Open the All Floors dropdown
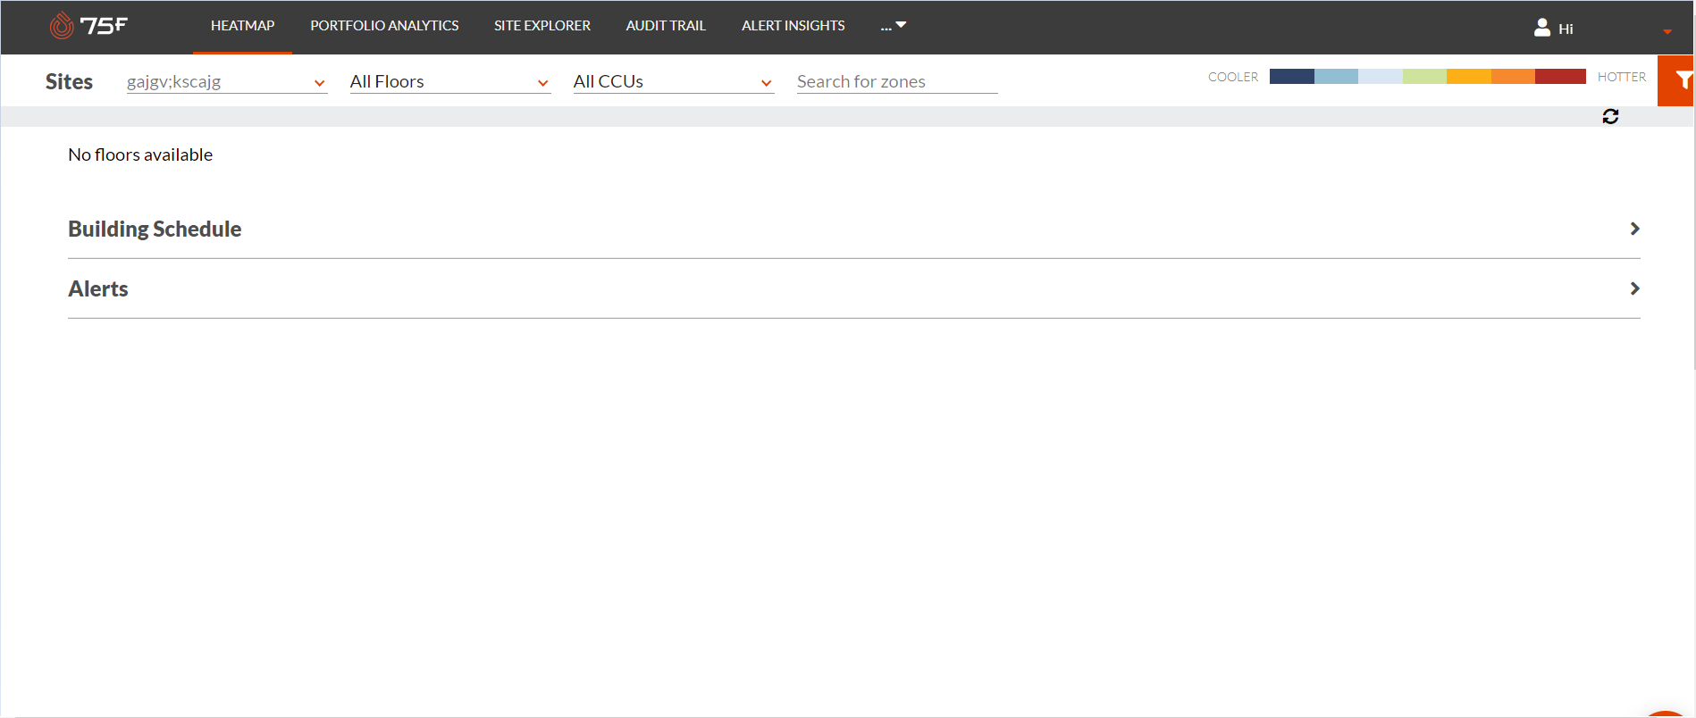The height and width of the screenshot is (718, 1696). coord(450,81)
